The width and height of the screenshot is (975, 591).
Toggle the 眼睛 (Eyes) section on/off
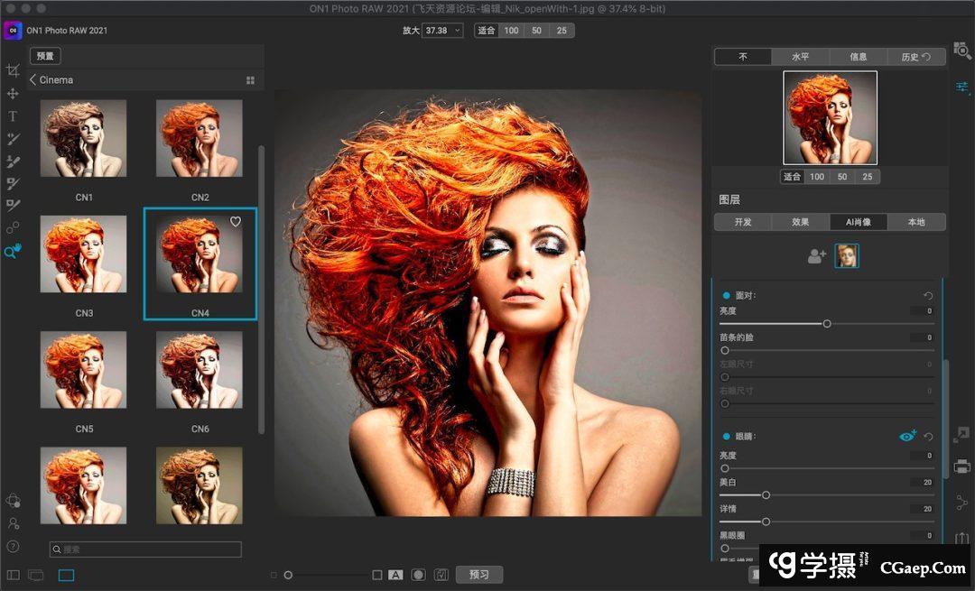click(x=727, y=437)
